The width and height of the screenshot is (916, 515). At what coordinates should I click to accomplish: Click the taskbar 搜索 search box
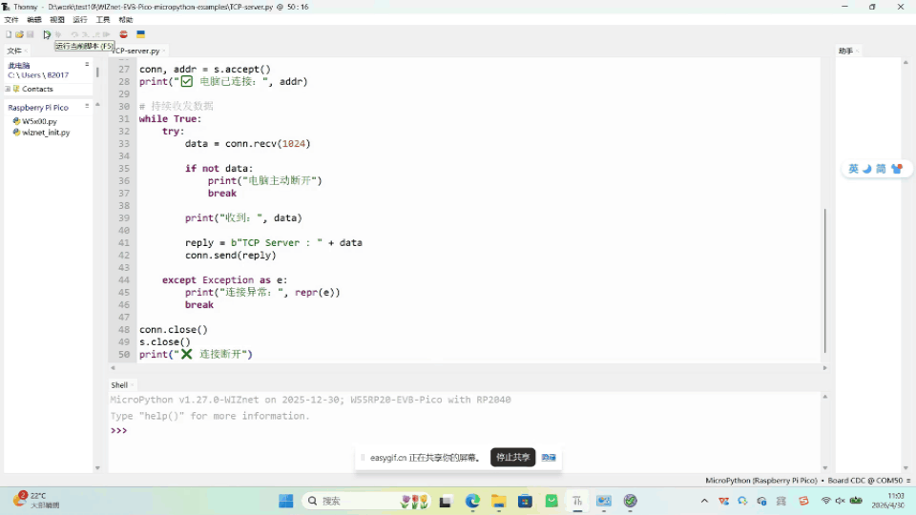click(x=368, y=501)
